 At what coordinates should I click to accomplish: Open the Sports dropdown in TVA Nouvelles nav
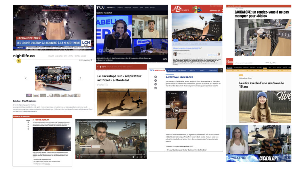click(x=202, y=70)
